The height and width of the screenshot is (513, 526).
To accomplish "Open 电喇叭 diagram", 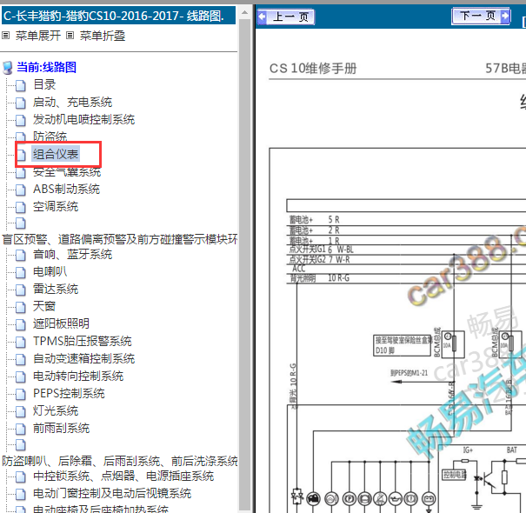I will (50, 271).
